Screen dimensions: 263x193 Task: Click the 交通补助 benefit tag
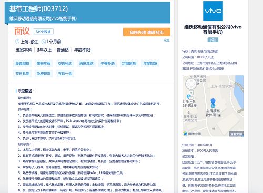tap(65, 63)
